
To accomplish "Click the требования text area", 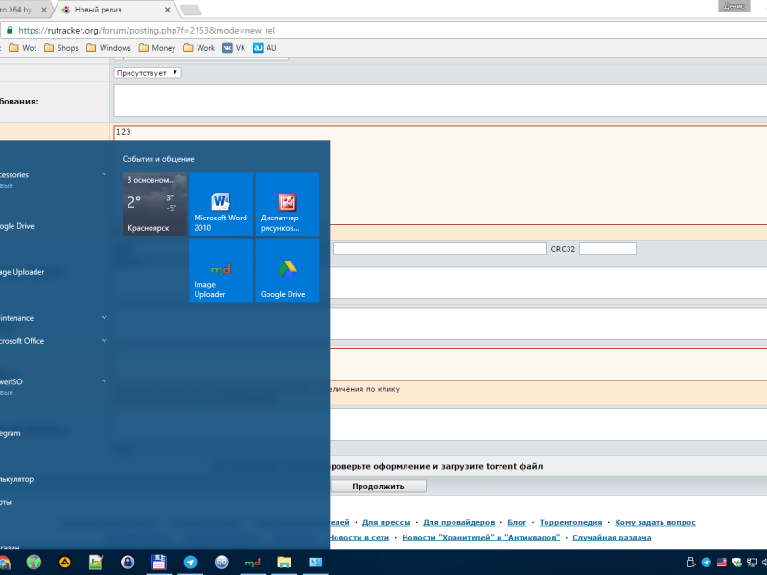I will [x=440, y=101].
